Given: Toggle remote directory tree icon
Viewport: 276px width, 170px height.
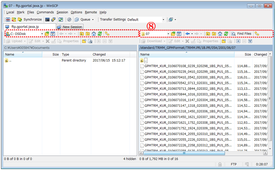Looking at the screenshot, I should [257, 34].
